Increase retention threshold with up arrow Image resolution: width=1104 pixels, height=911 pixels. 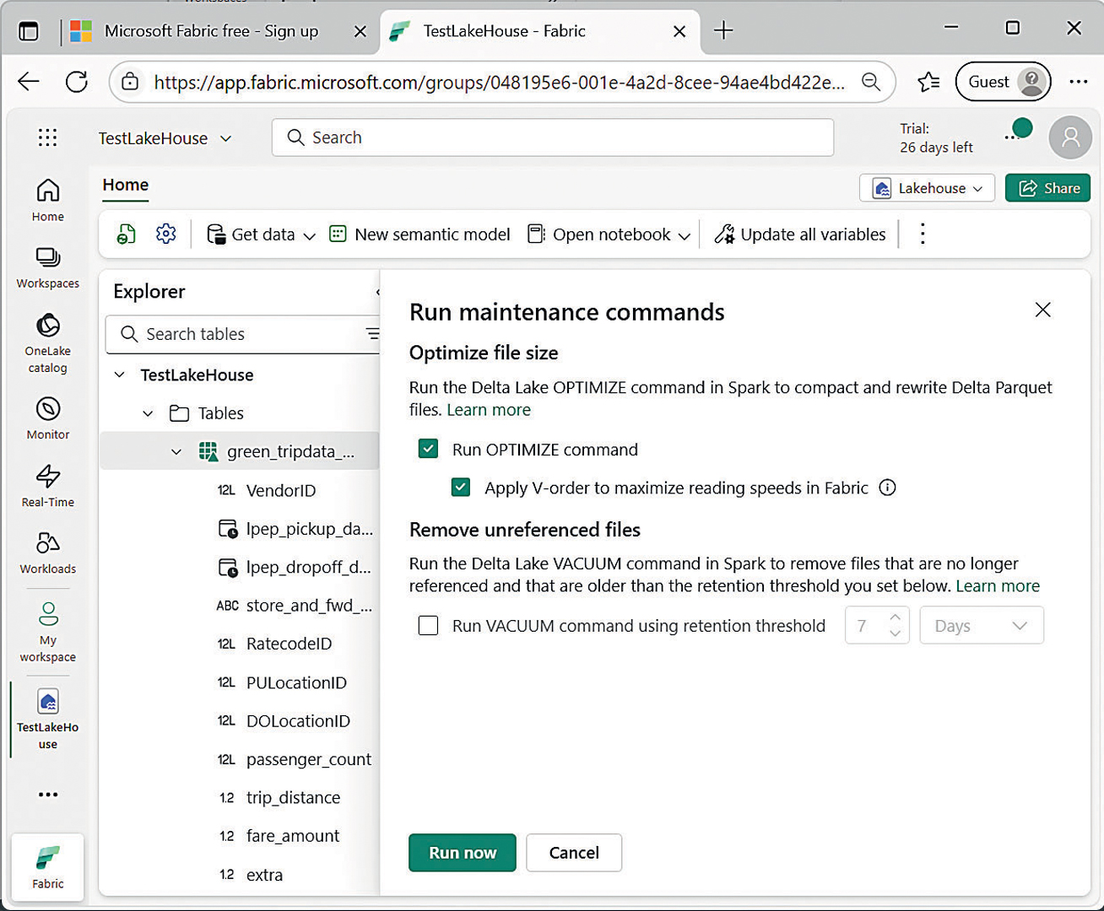click(x=895, y=617)
